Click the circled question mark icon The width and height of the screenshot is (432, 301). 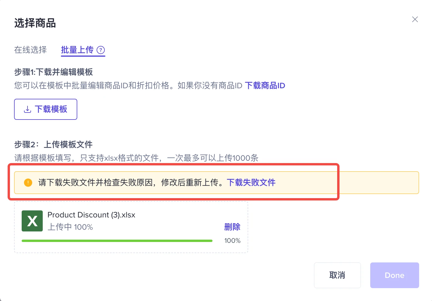tap(101, 50)
